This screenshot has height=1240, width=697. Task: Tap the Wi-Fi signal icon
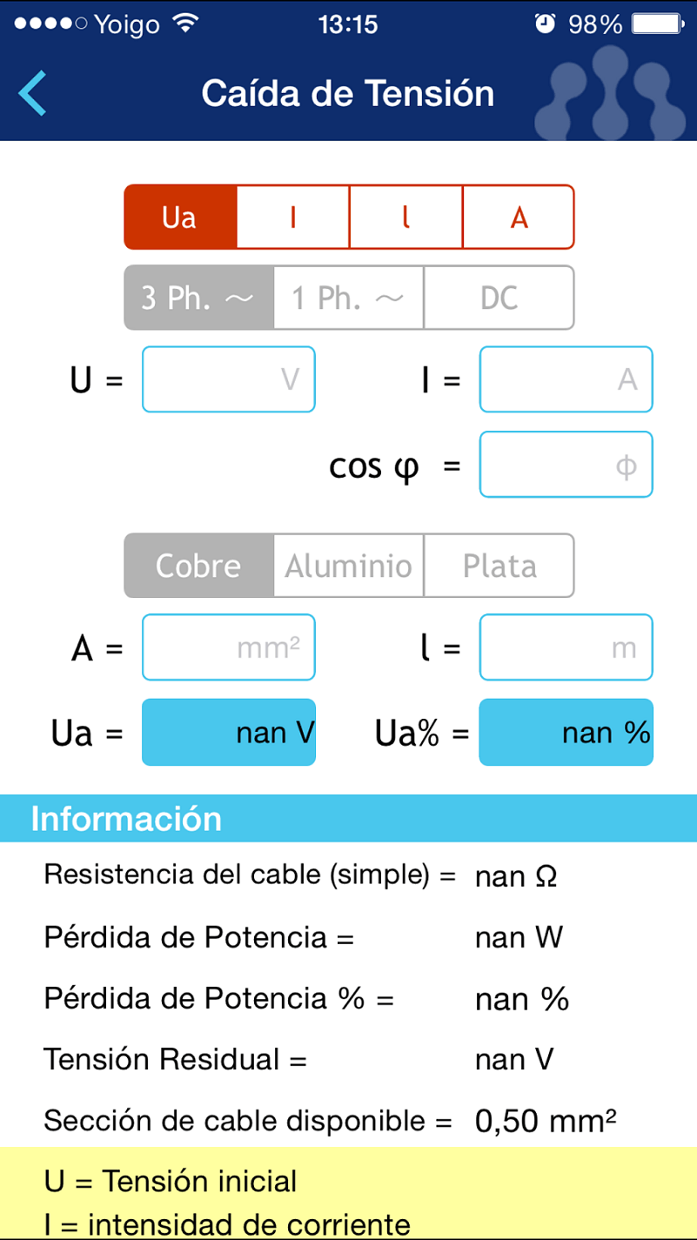(185, 24)
